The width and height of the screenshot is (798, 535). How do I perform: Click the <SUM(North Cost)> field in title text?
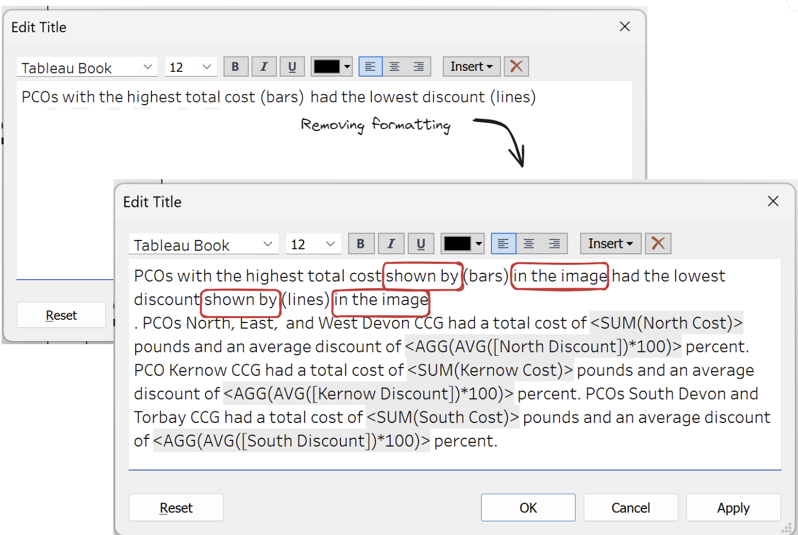click(666, 322)
